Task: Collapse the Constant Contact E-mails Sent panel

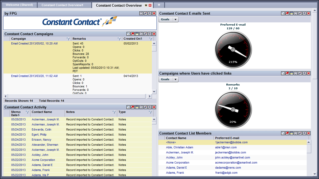Action: [304, 13]
